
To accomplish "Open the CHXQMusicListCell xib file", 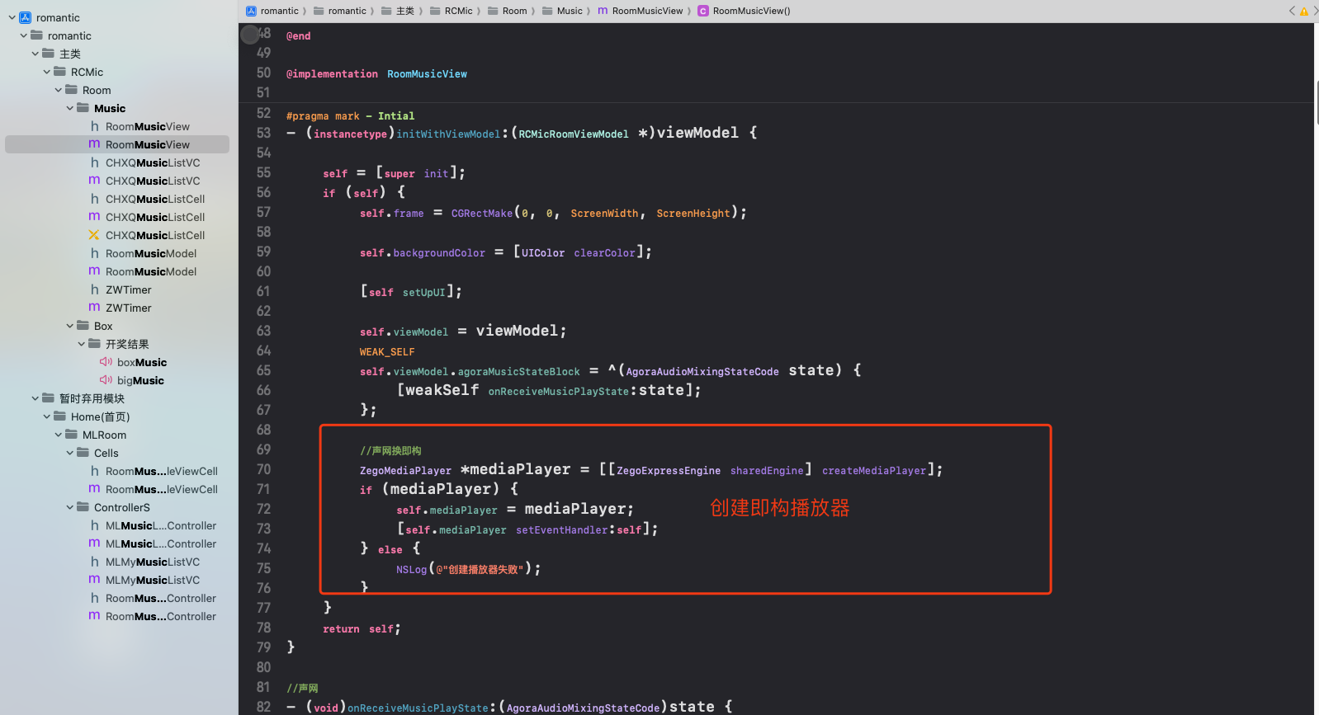I will click(x=154, y=235).
